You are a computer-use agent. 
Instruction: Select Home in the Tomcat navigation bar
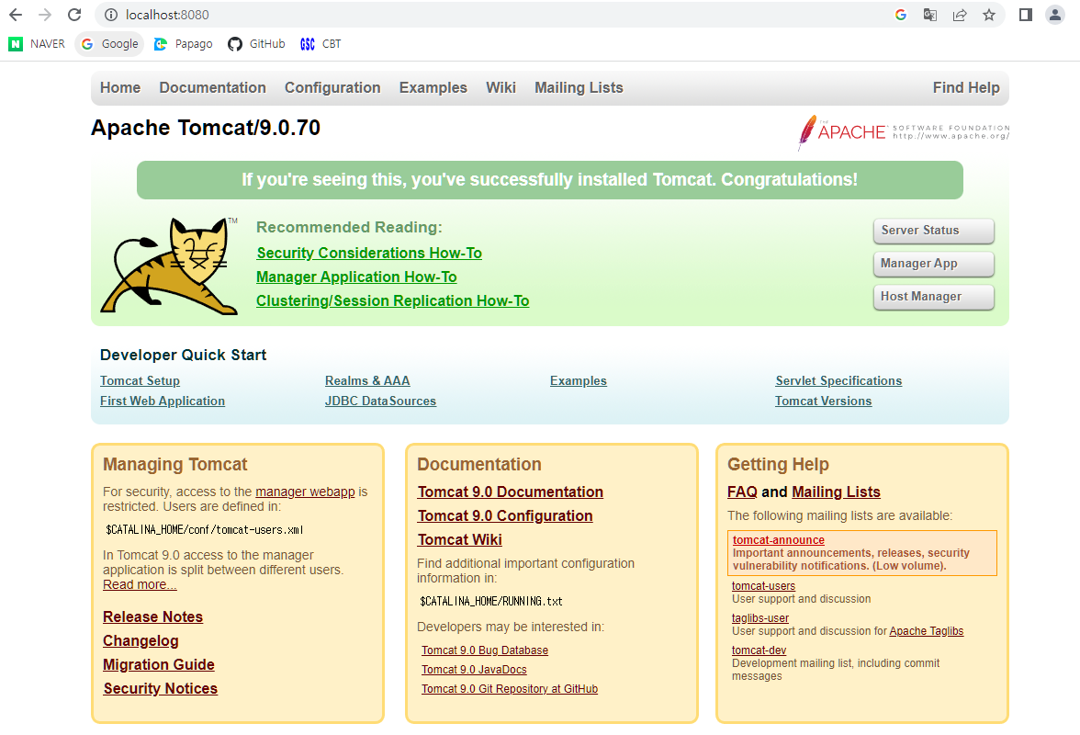point(119,87)
